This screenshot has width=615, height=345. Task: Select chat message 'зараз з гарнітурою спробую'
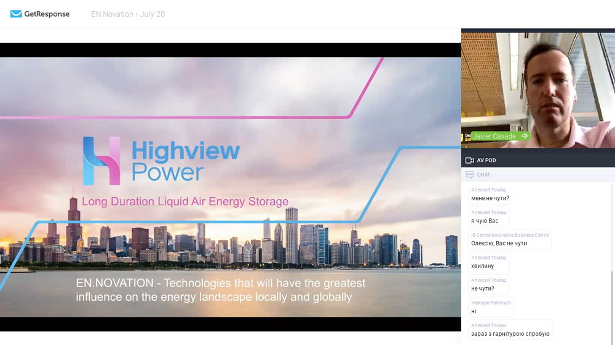tap(510, 334)
